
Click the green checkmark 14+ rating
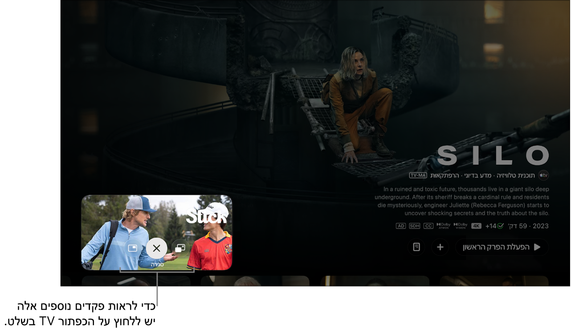coord(494,226)
